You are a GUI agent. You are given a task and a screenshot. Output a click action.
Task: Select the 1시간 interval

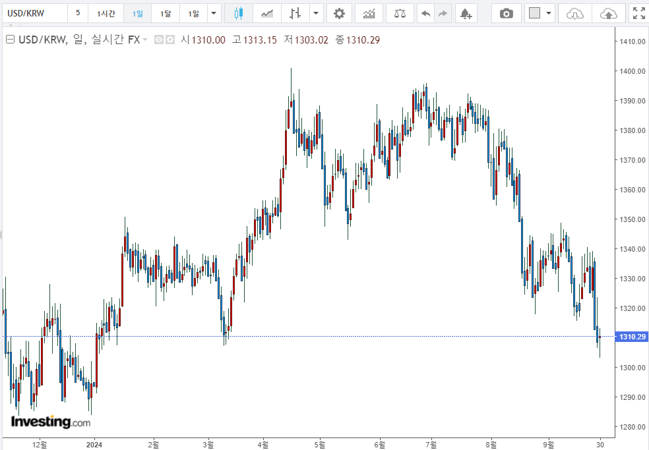(x=106, y=14)
